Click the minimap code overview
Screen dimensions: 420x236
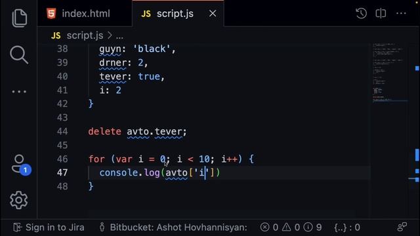390,72
